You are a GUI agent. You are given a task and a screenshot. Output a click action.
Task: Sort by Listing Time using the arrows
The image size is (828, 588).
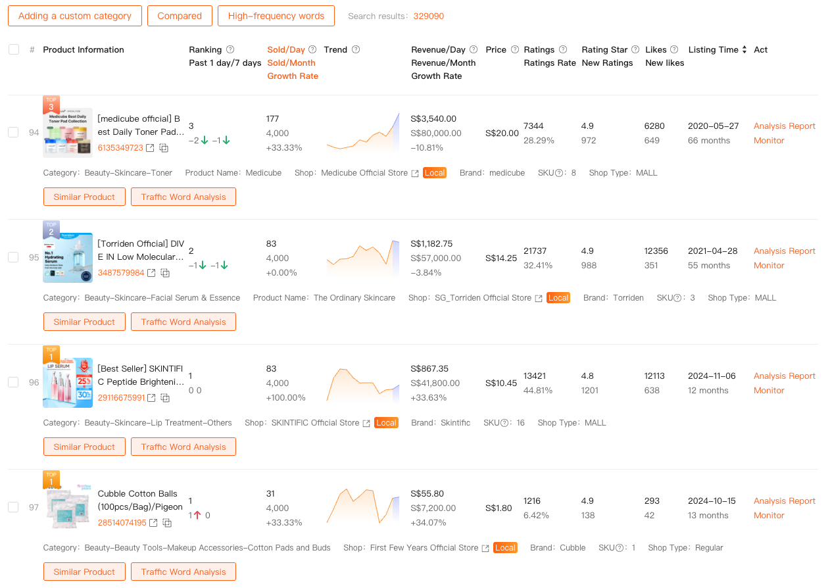(744, 50)
